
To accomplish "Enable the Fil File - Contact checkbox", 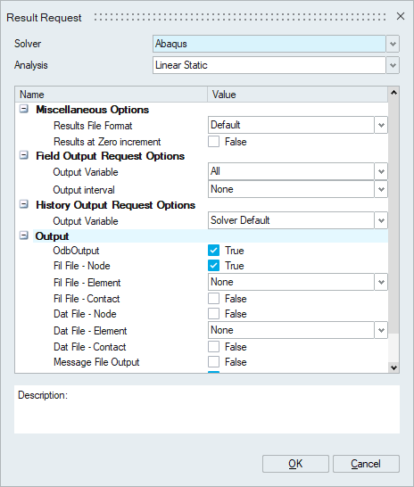I will tap(213, 299).
